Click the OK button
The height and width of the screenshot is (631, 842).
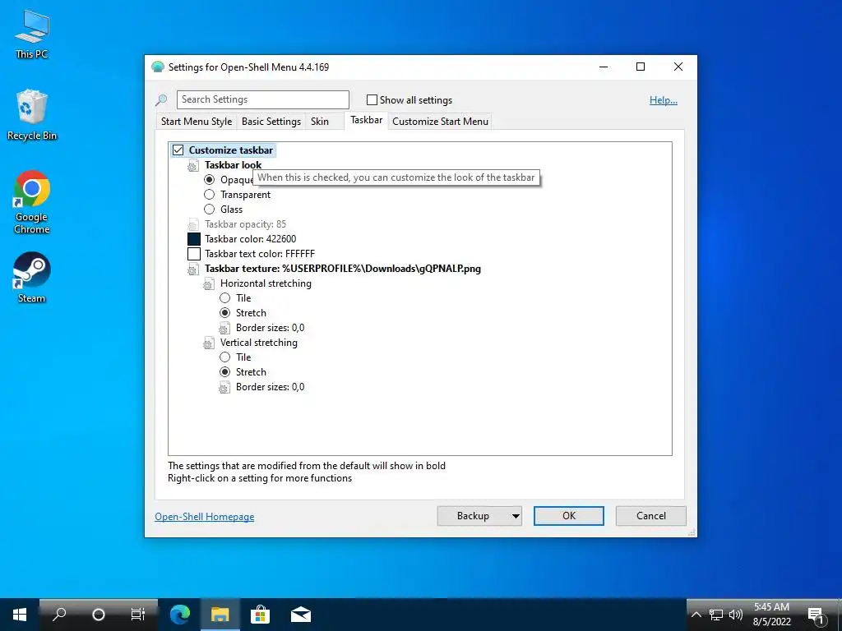[569, 516]
